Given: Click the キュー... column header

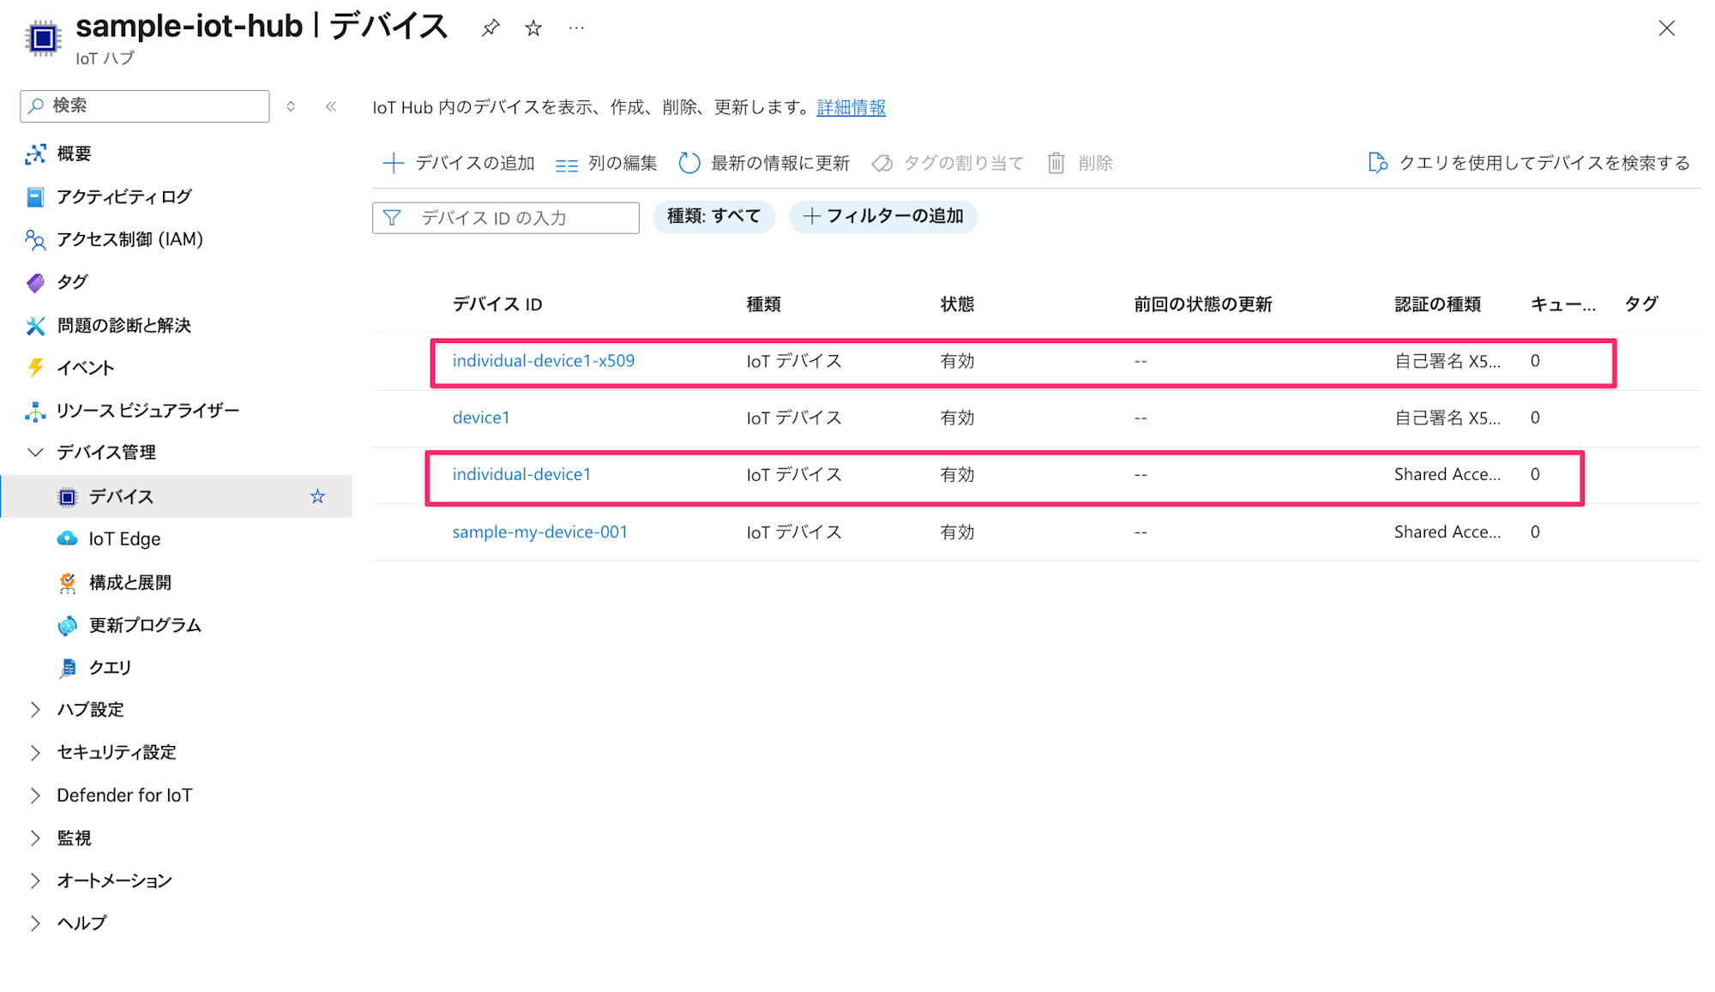Looking at the screenshot, I should tap(1563, 304).
